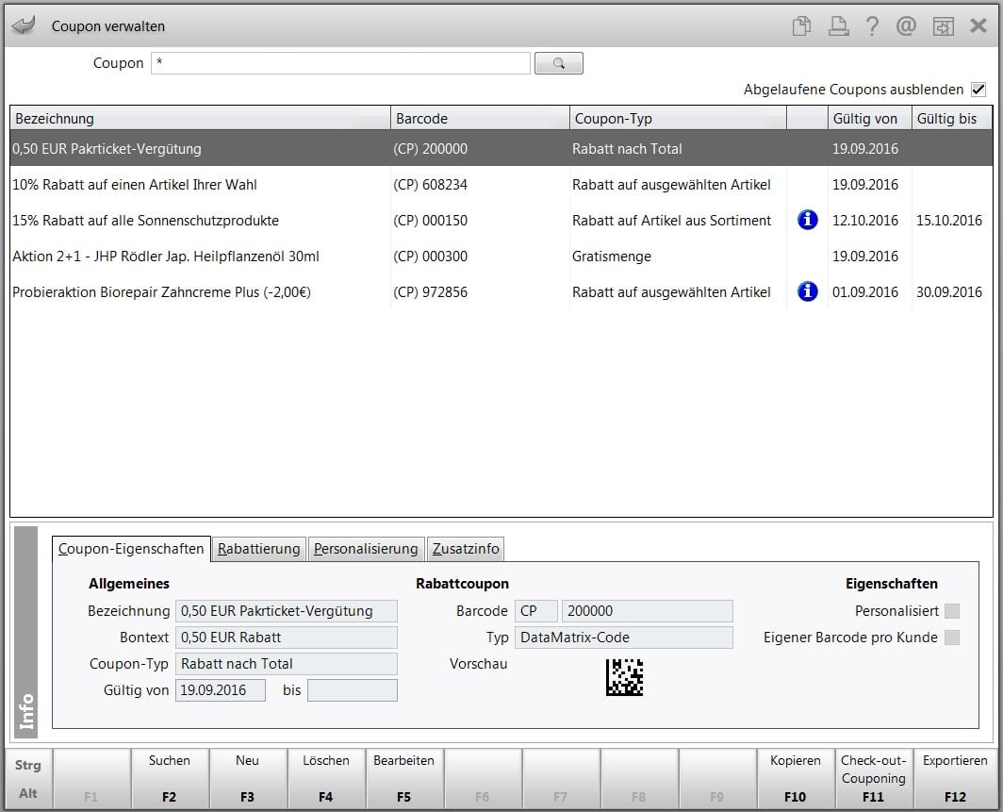Open the Personalisierung tab

tap(366, 549)
